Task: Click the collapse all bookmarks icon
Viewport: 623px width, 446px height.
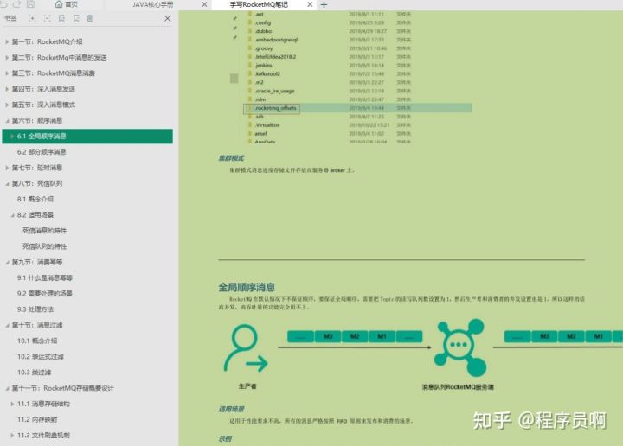Action: point(47,18)
